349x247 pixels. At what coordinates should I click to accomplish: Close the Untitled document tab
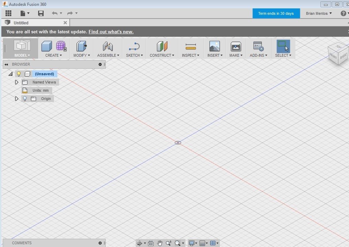click(65, 23)
